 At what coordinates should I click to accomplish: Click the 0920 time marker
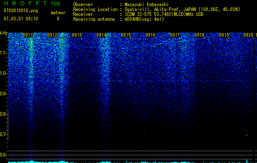(248, 35)
